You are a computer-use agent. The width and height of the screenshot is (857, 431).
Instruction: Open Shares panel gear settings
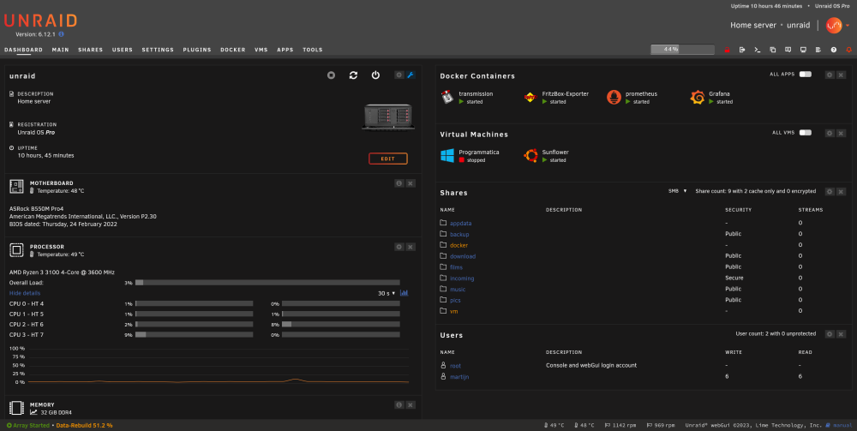tap(830, 192)
